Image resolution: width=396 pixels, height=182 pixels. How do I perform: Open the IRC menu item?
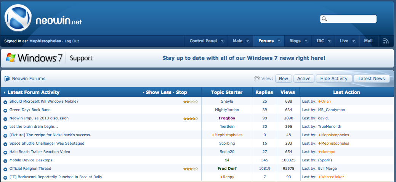[320, 41]
